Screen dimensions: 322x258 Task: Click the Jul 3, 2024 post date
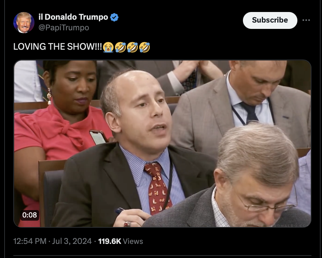tap(72, 241)
